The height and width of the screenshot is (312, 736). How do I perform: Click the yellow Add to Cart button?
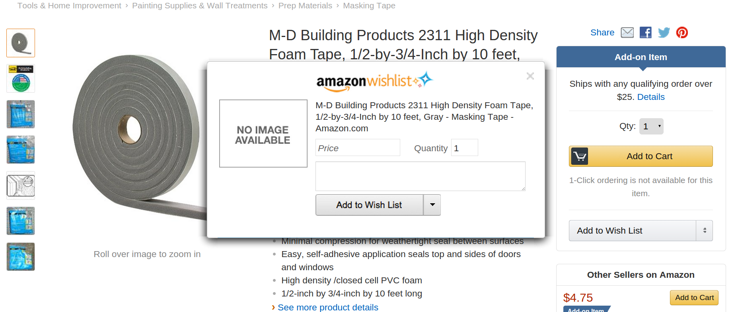point(641,156)
